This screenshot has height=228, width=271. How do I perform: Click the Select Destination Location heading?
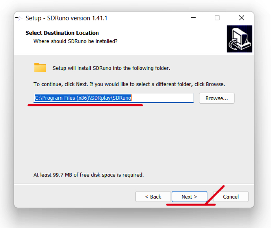pos(62,33)
